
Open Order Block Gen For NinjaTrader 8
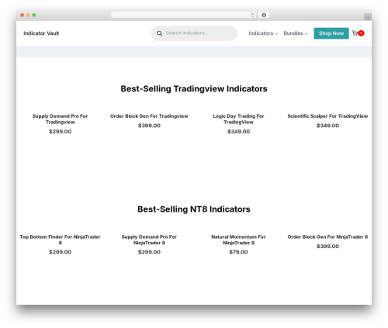(327, 237)
